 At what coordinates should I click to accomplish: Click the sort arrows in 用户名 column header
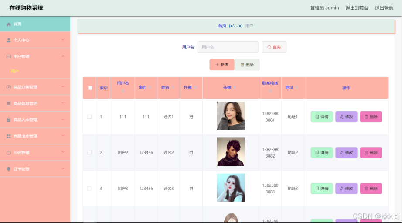tap(123, 91)
